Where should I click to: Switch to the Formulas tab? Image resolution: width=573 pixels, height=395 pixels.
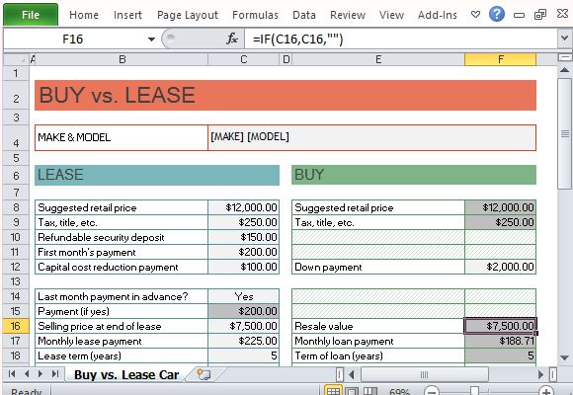[255, 15]
